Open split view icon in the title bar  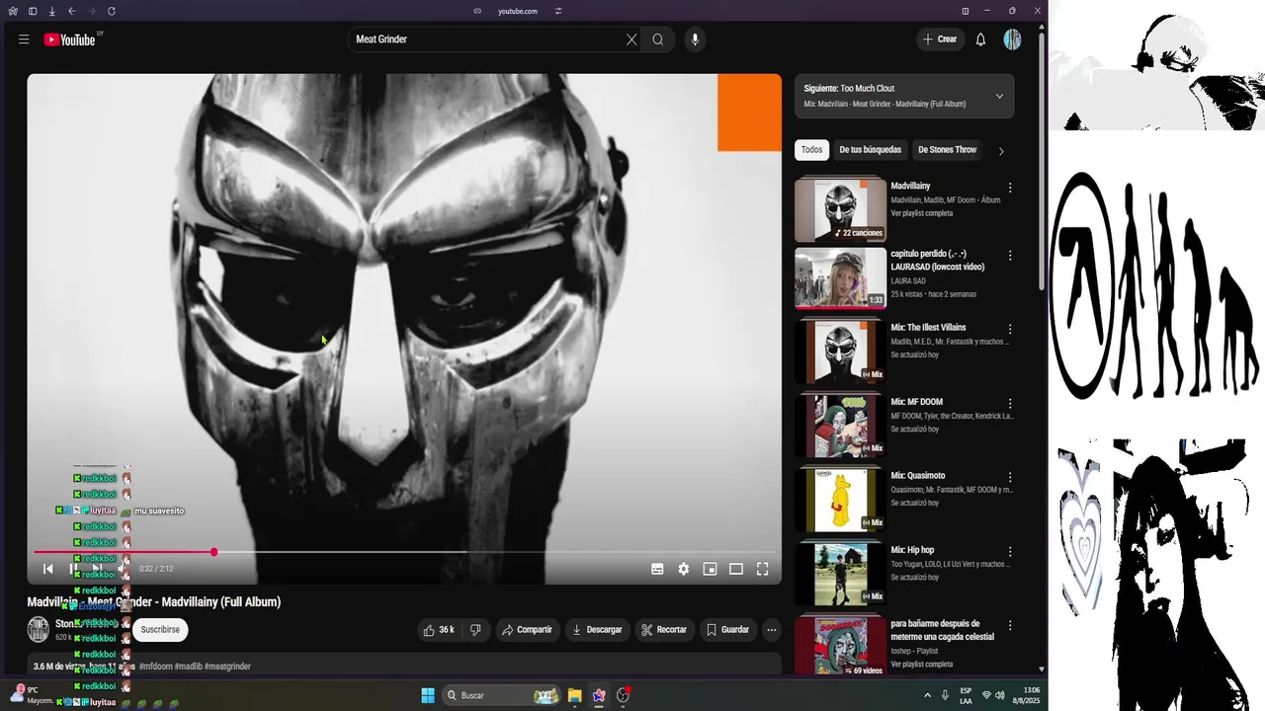966,11
